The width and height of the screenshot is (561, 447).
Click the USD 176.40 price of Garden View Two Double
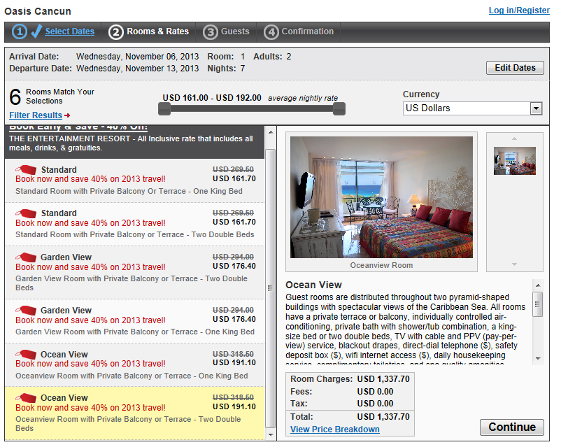coord(234,266)
